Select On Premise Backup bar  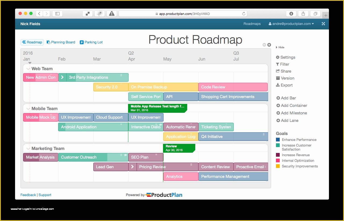point(163,87)
